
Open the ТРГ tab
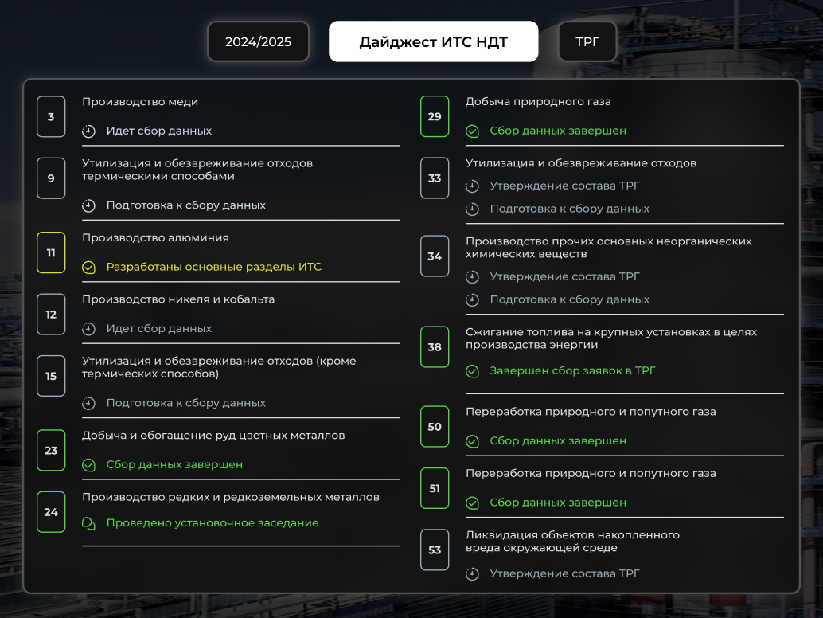tap(587, 41)
